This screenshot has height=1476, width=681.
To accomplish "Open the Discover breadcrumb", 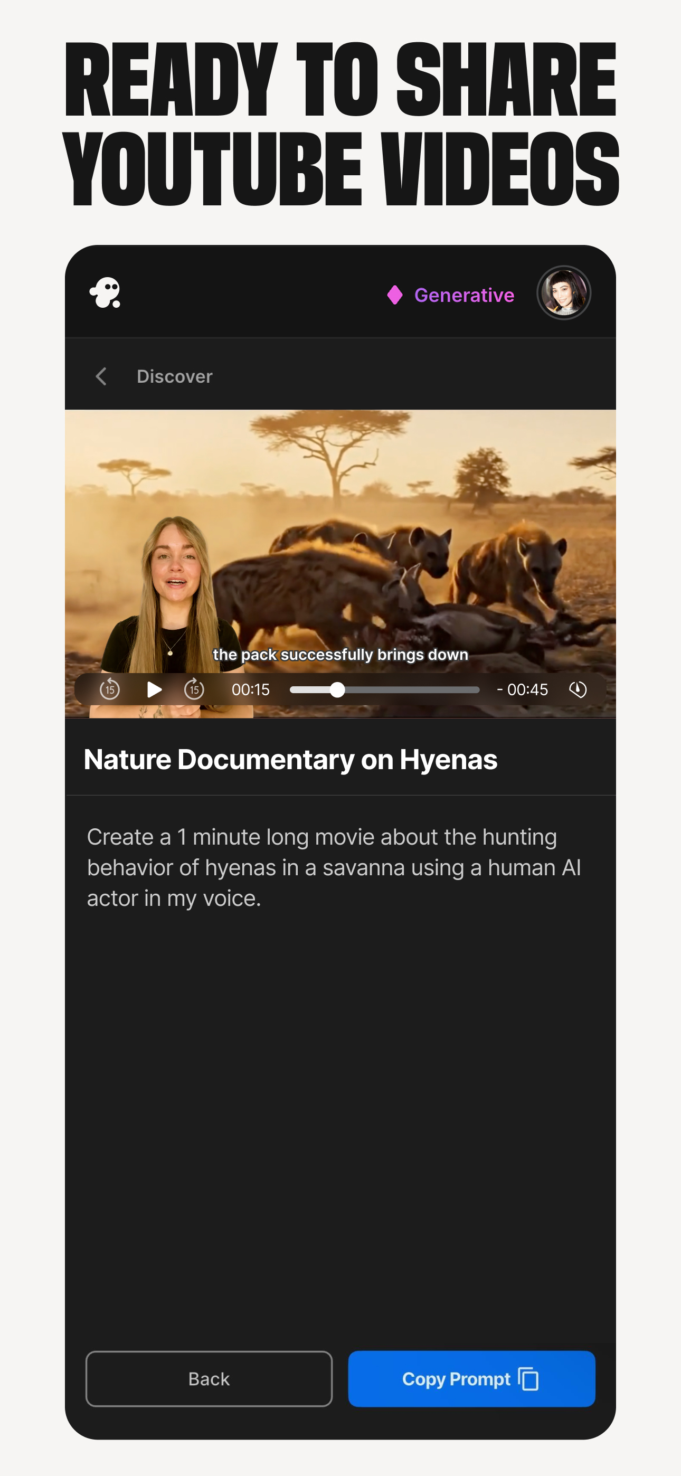I will (x=174, y=376).
